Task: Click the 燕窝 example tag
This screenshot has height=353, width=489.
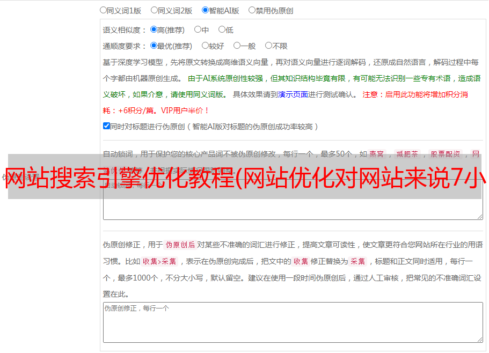Action: coord(376,154)
